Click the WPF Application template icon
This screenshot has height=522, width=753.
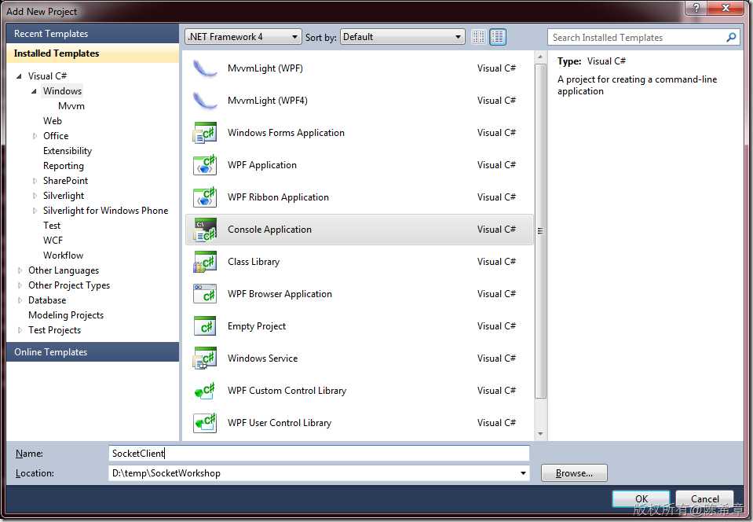pos(205,165)
